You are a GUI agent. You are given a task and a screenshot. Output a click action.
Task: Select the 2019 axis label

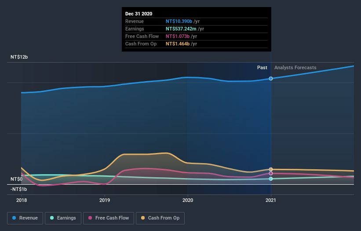[x=105, y=200]
